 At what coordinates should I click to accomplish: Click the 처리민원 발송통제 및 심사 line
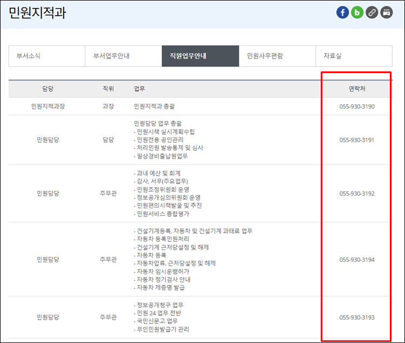pos(168,148)
